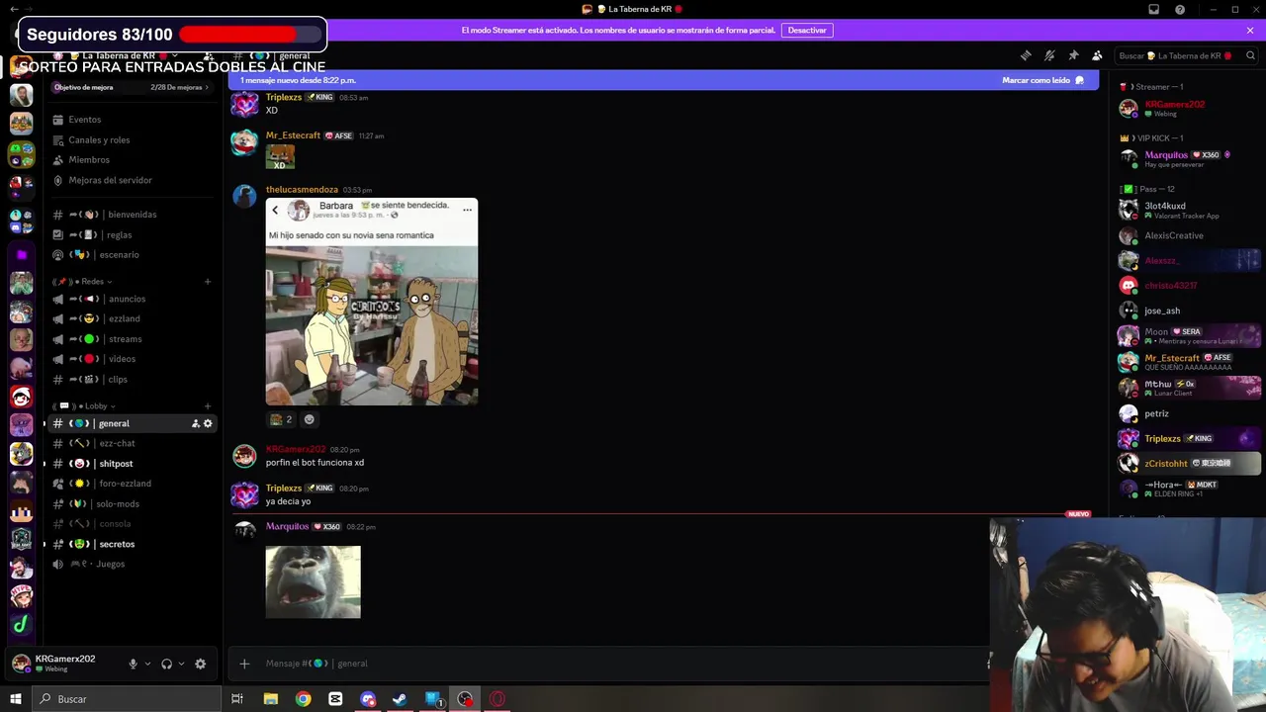Image resolution: width=1266 pixels, height=712 pixels.
Task: Toggle notification settings bell icon
Action: [1049, 55]
